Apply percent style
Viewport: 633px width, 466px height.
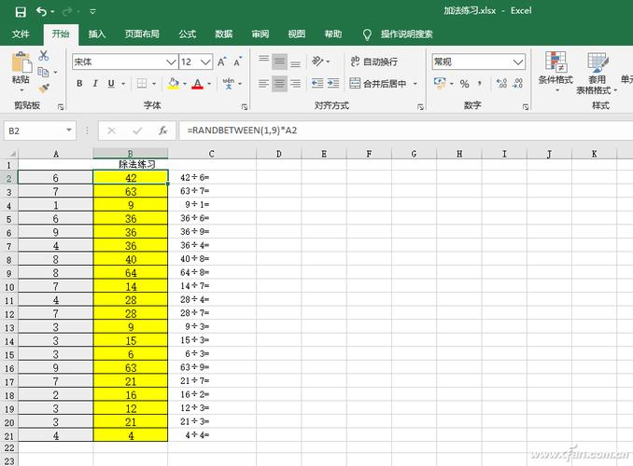pyautogui.click(x=465, y=84)
